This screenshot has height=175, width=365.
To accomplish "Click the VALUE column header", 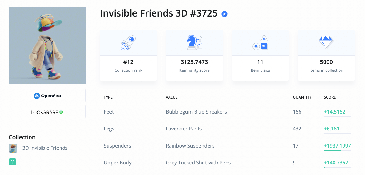I will (x=172, y=97).
